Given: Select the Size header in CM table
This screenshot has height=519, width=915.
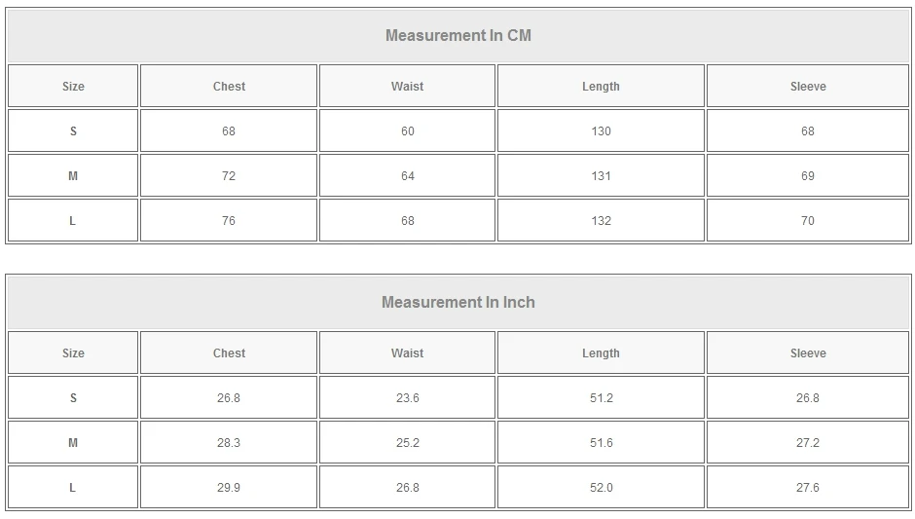Looking at the screenshot, I should [x=73, y=87].
